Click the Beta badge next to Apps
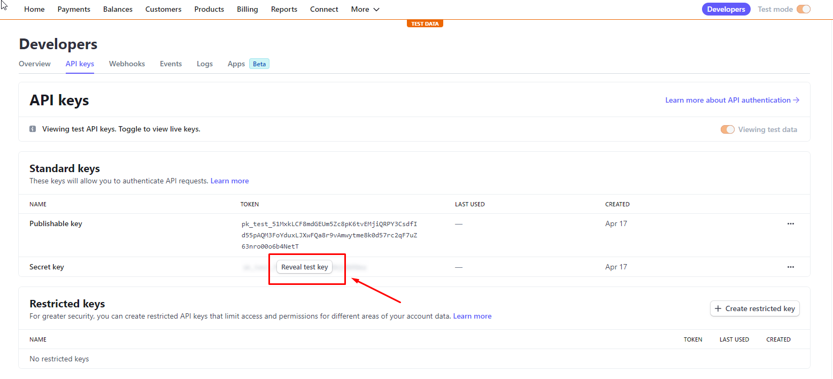 point(259,64)
